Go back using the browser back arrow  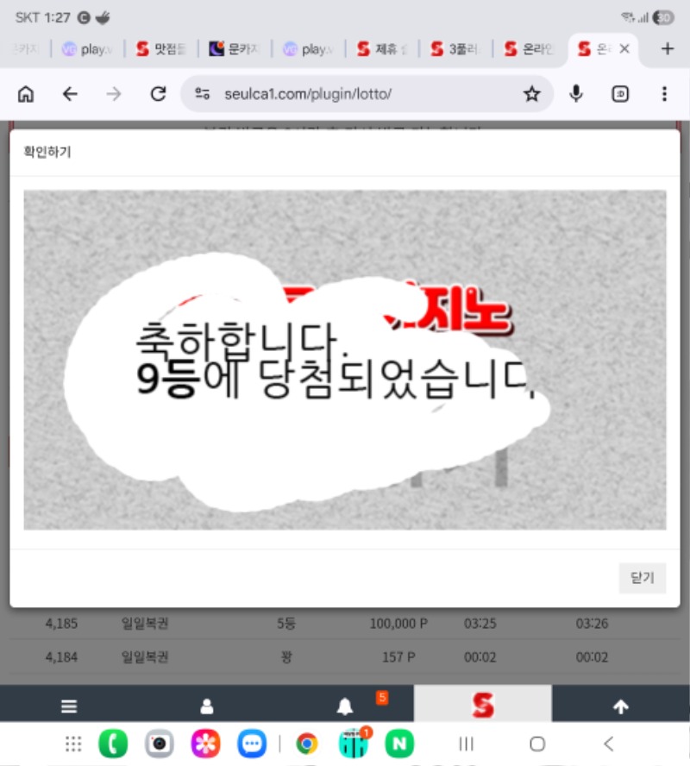tap(70, 94)
